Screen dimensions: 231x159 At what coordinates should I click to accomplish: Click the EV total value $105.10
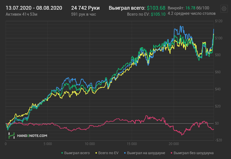click(x=158, y=14)
